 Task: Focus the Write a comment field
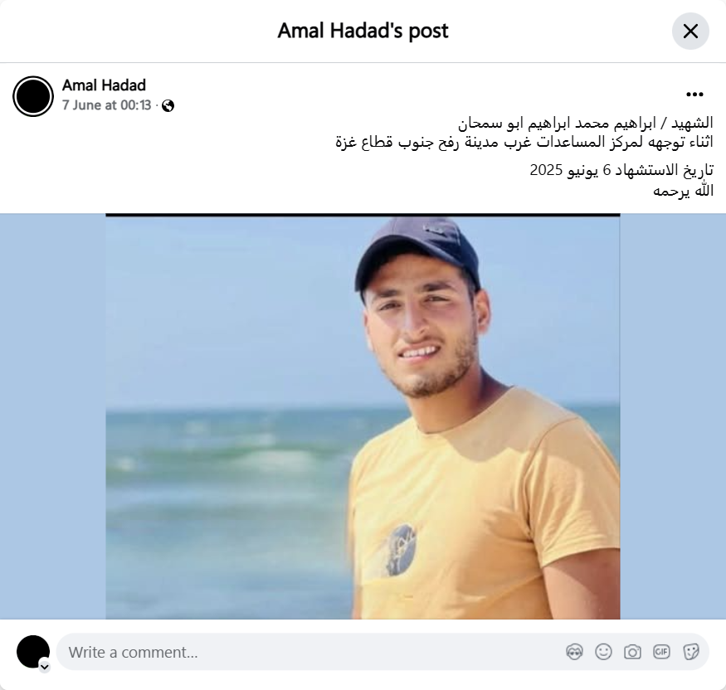[310, 652]
